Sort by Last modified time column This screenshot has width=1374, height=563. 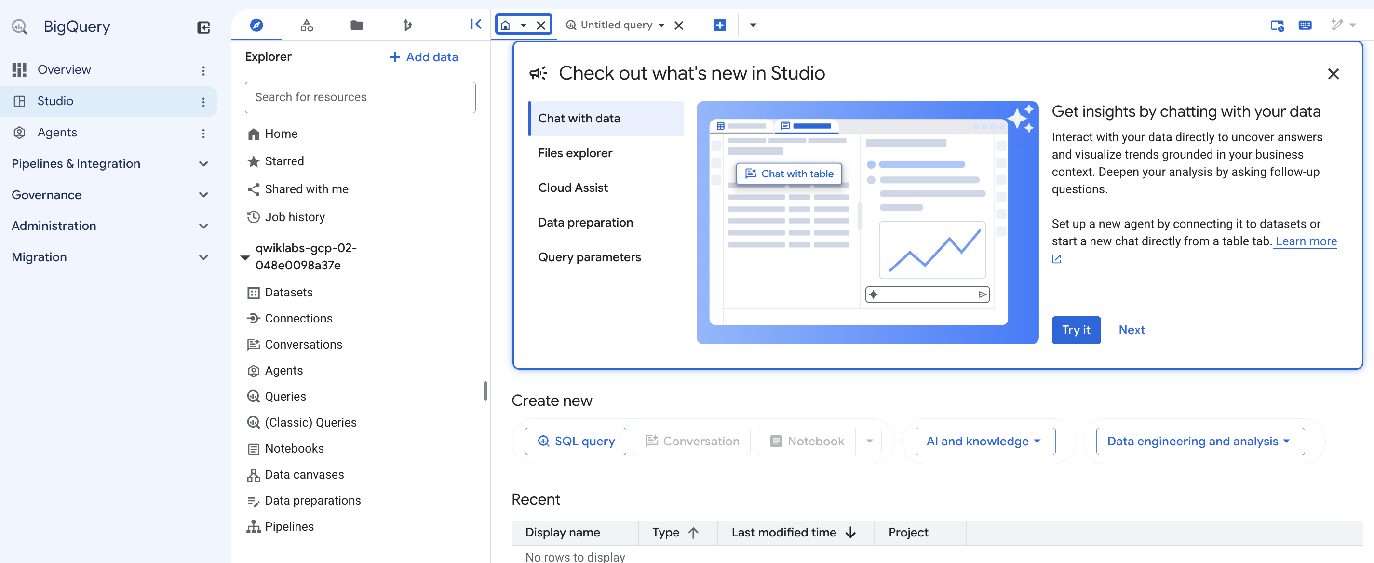pyautogui.click(x=794, y=532)
